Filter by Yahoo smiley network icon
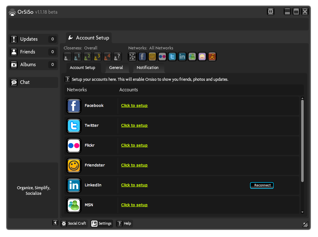 (202, 57)
